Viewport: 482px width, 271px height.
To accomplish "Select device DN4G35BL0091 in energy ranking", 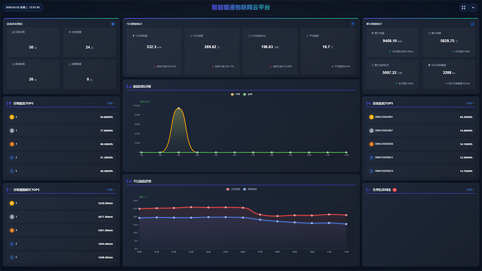I will [x=384, y=117].
